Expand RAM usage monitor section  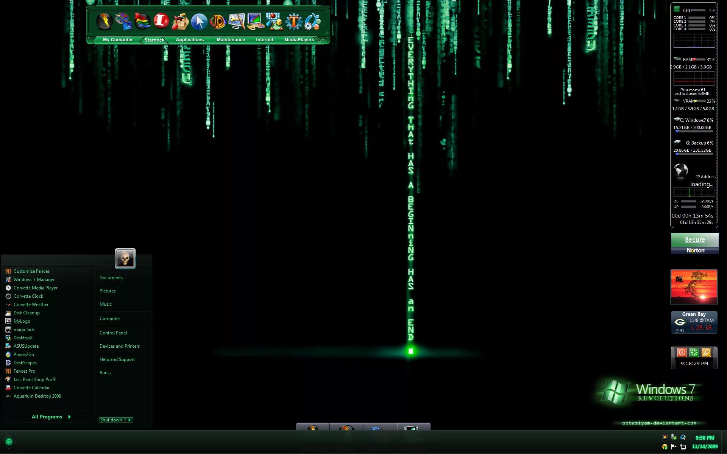(x=694, y=59)
